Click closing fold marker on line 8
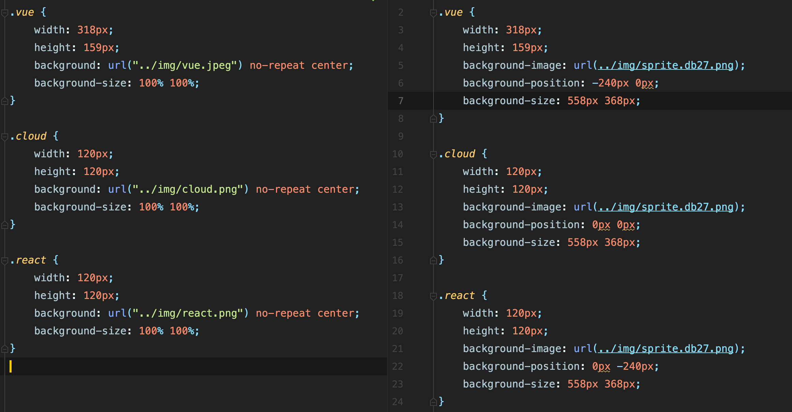This screenshot has height=412, width=792. click(433, 118)
